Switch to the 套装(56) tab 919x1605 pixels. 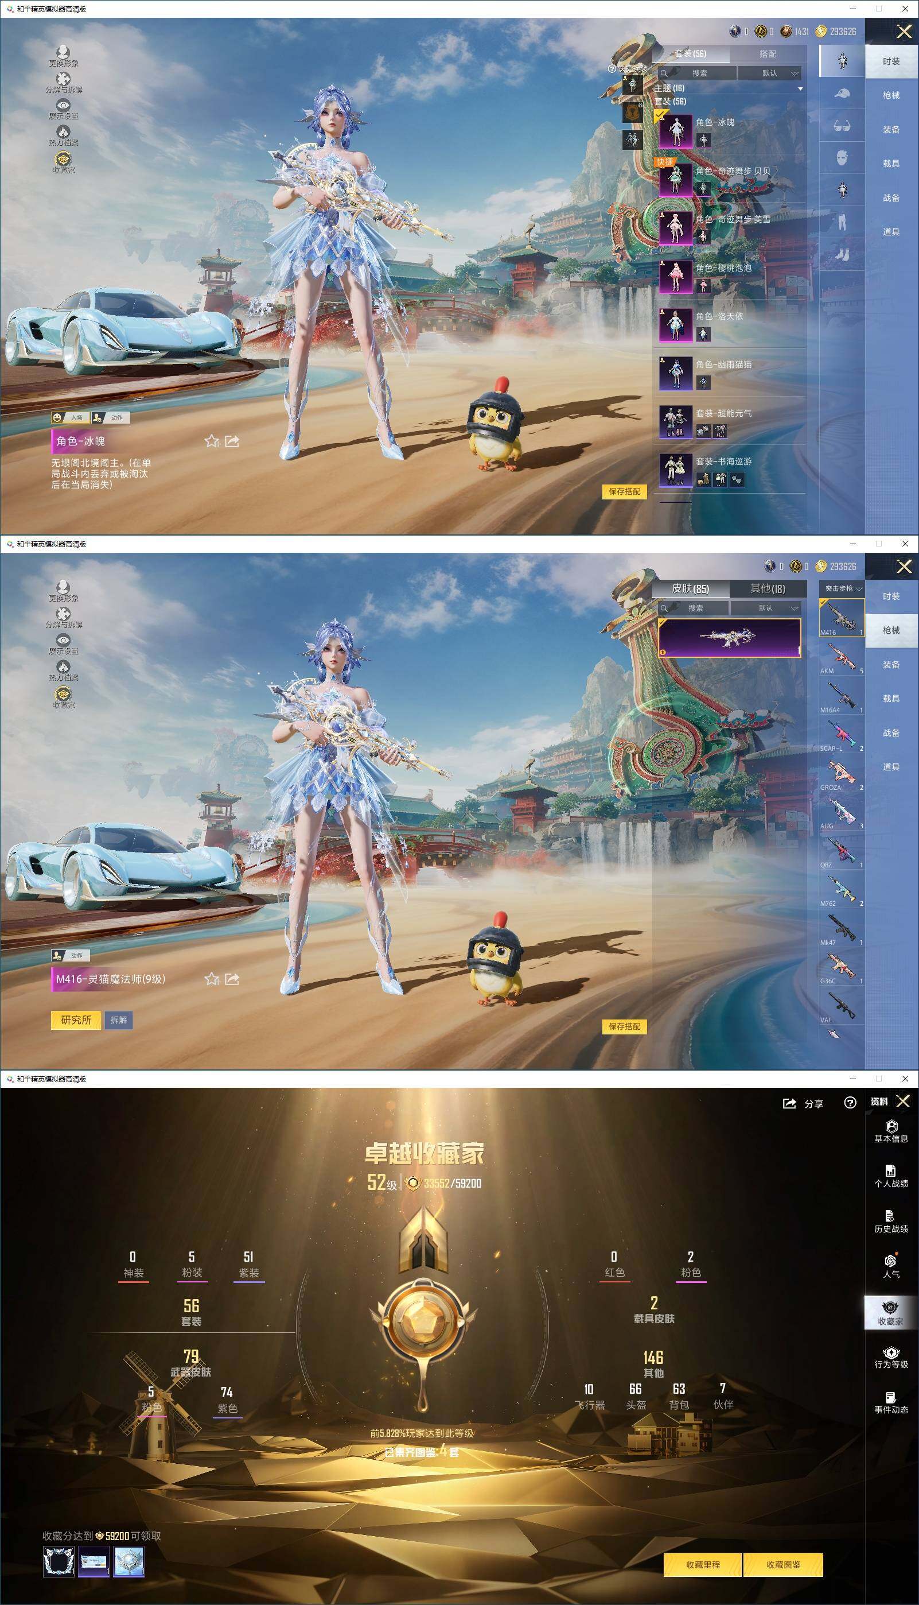pos(691,53)
